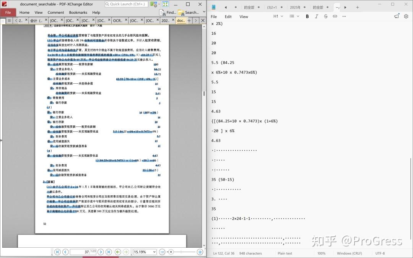413x258 pixels.
Task: Open the list style dropdown in Notepad
Action: (294, 16)
